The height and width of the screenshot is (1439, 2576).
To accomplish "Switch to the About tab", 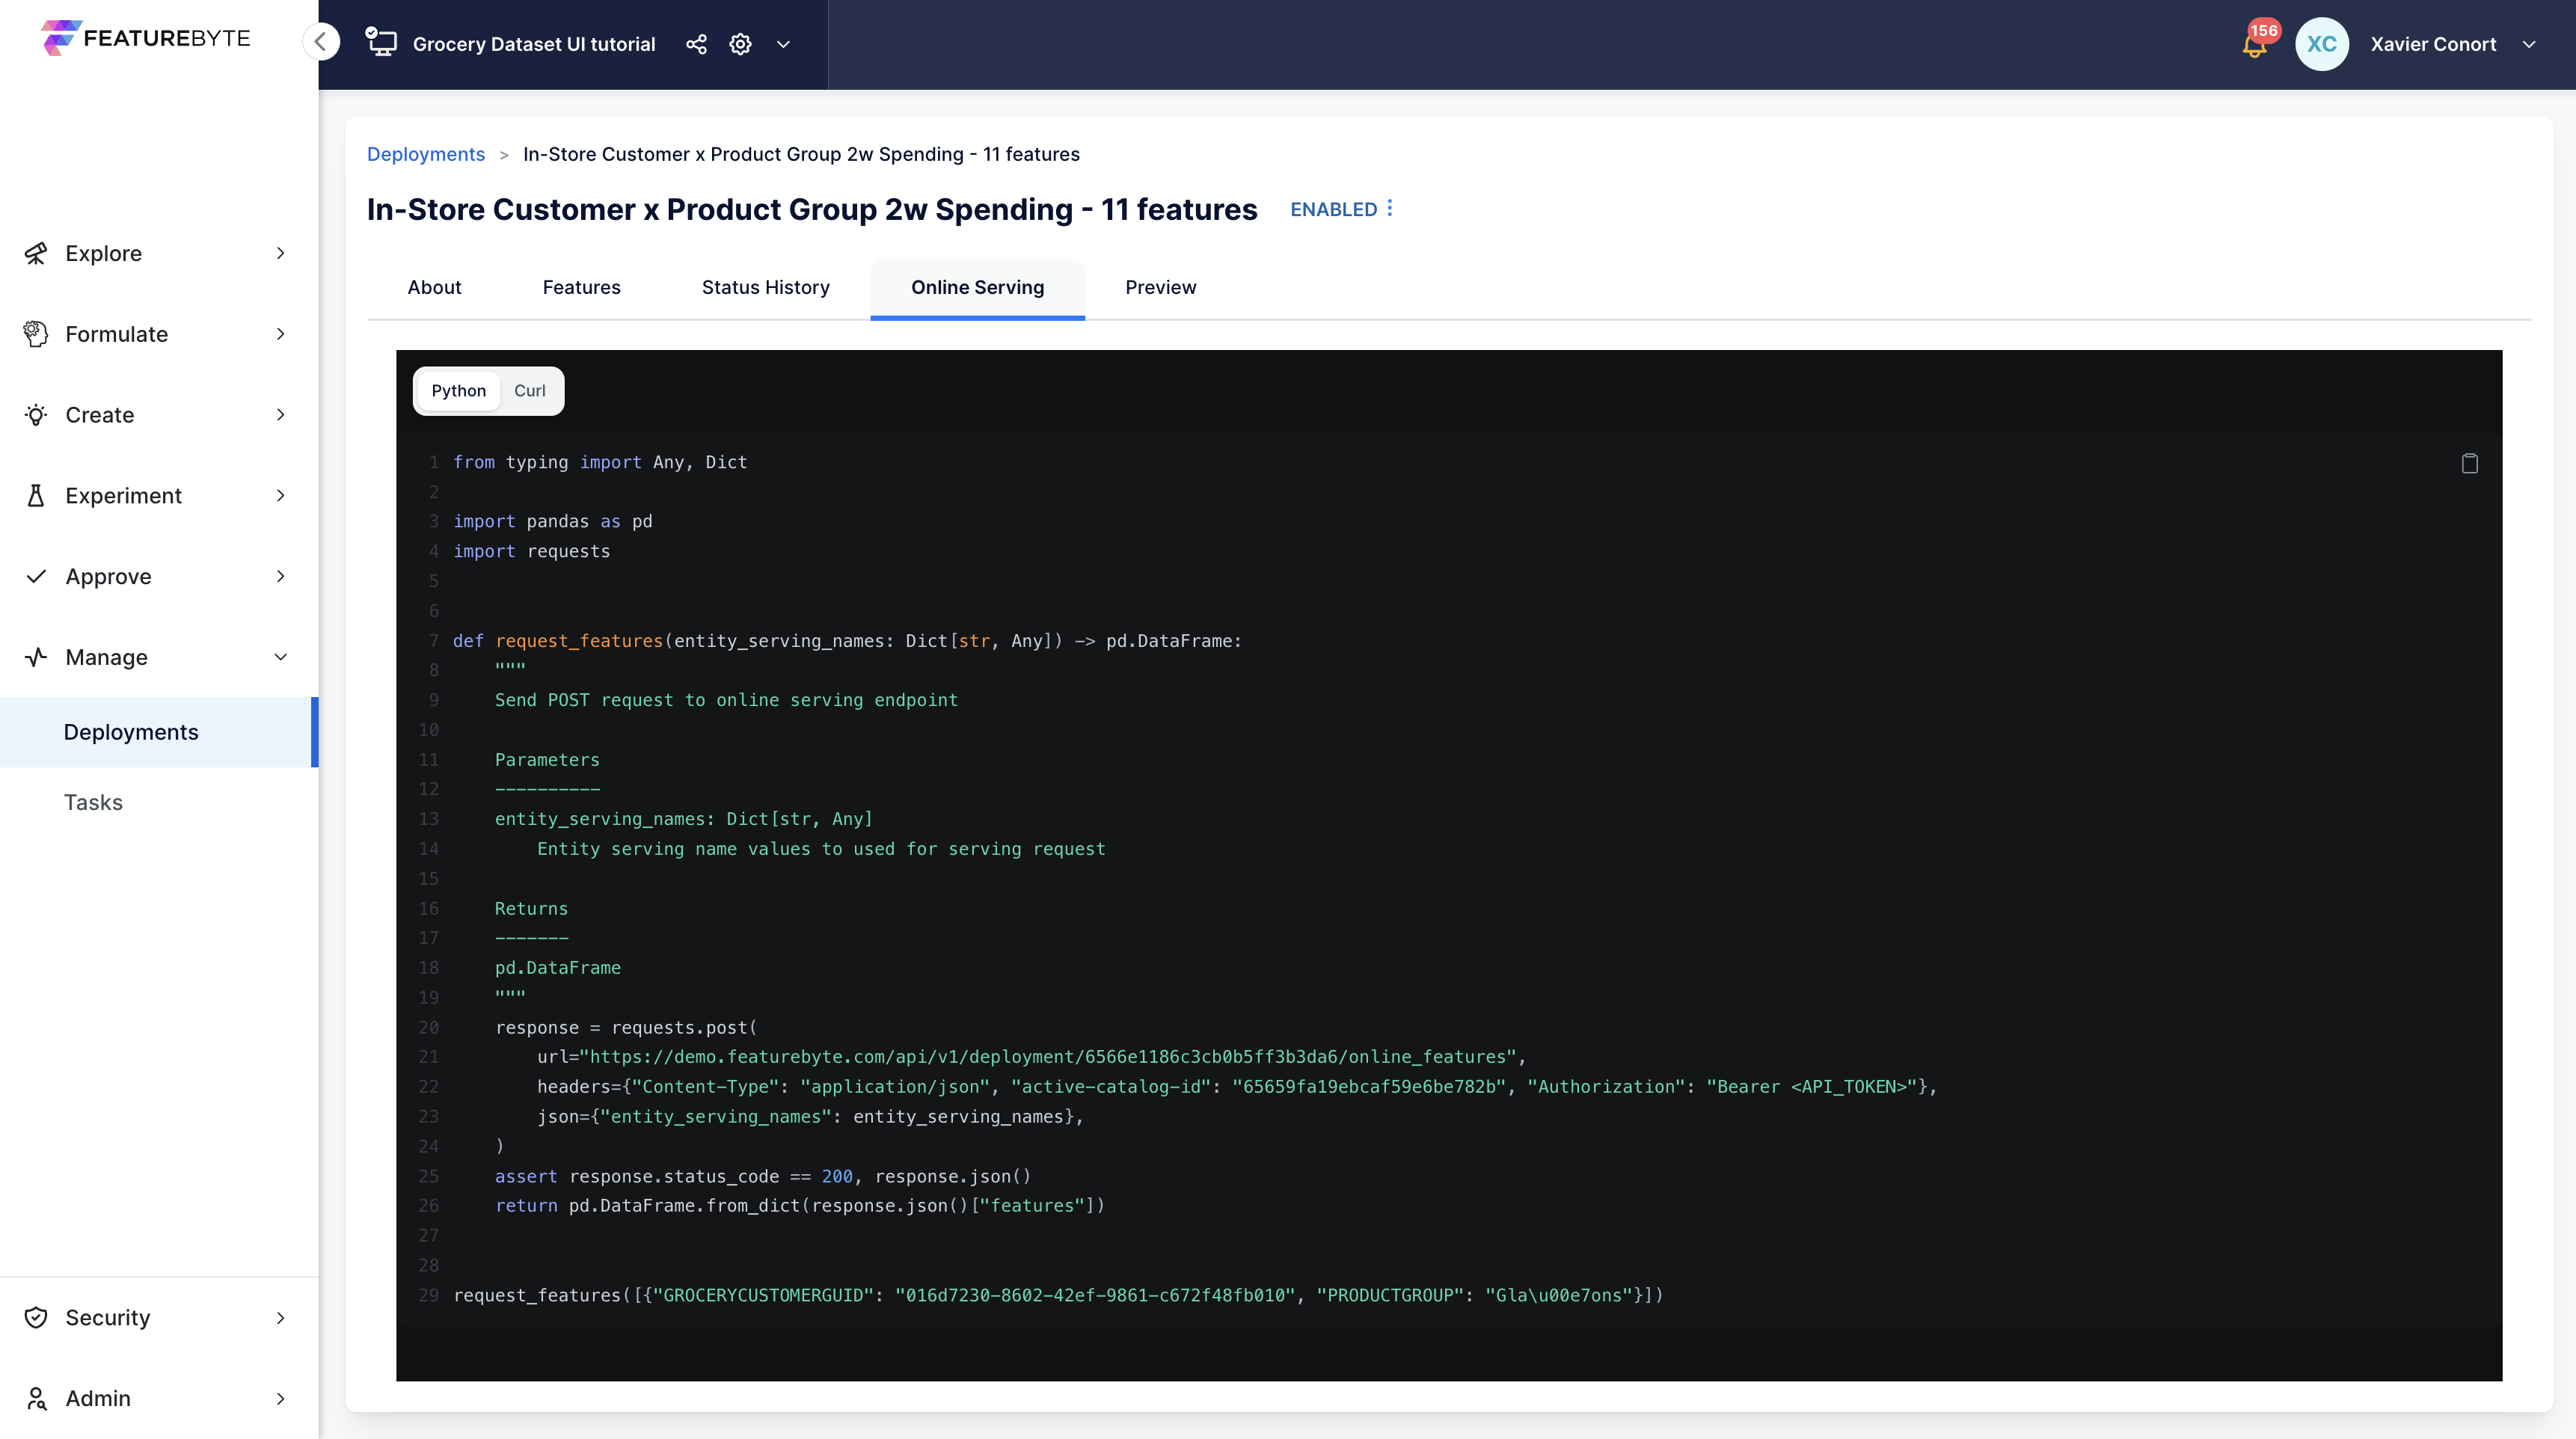I will (434, 288).
